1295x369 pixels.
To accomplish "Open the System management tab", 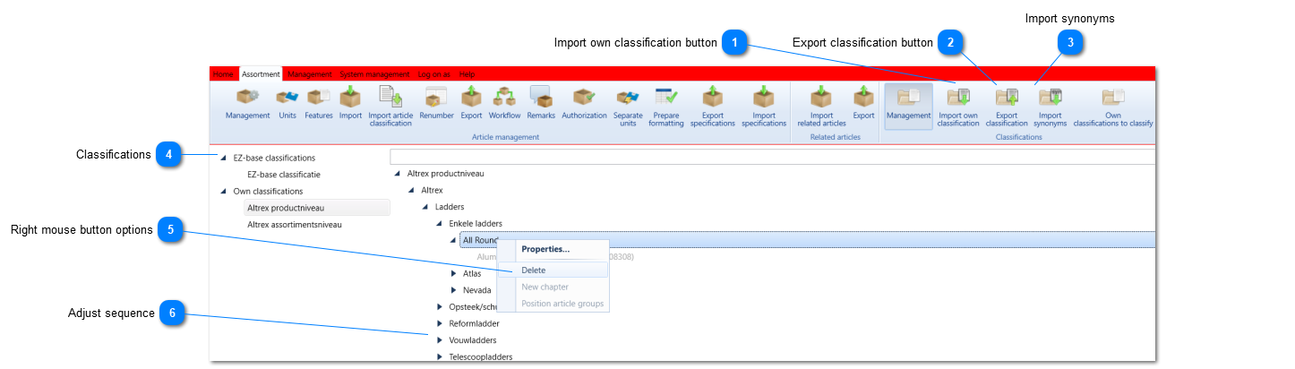I will pos(374,74).
